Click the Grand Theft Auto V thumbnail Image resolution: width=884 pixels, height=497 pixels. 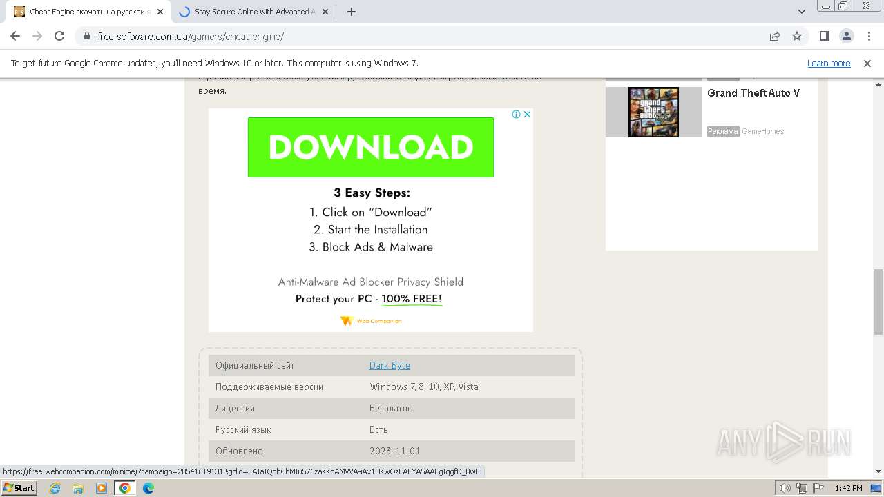click(x=653, y=112)
